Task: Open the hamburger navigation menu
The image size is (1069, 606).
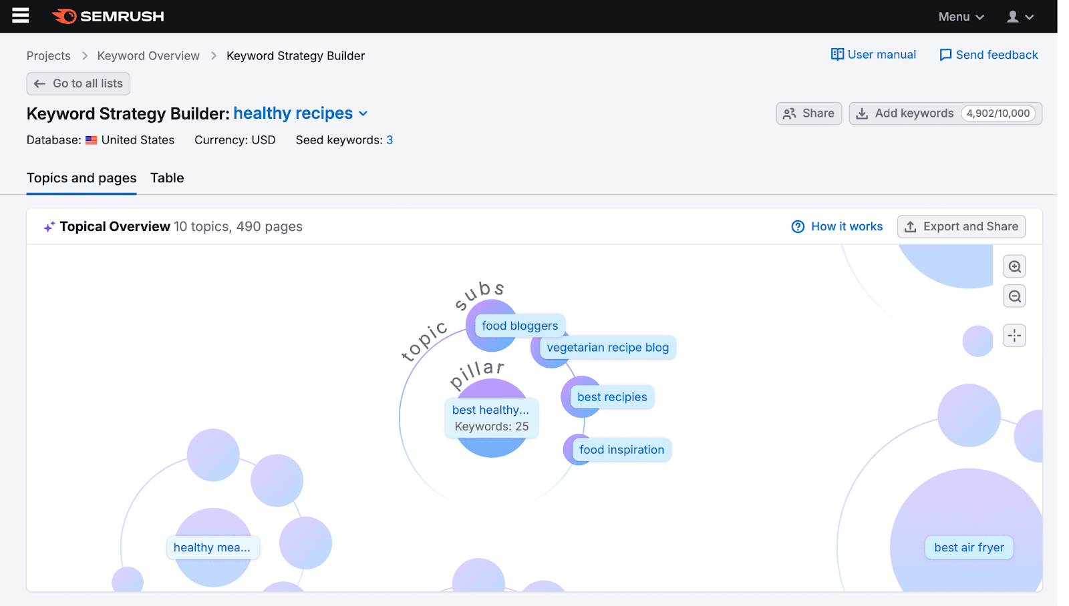Action: (x=20, y=15)
